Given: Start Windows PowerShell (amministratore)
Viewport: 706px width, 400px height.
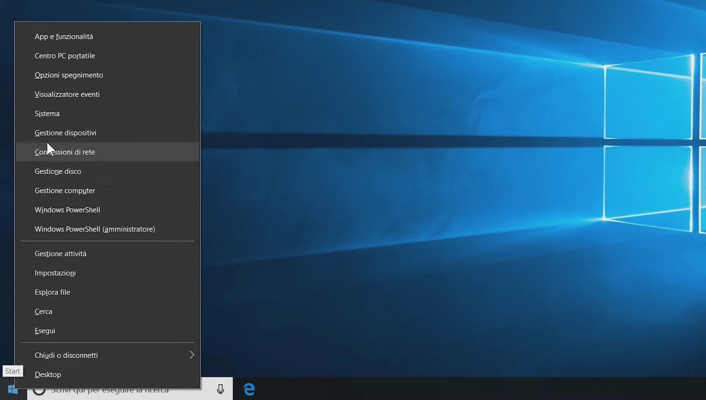Looking at the screenshot, I should point(95,229).
